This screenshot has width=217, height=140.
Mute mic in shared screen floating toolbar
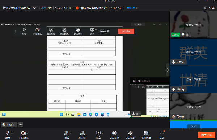(24, 31)
